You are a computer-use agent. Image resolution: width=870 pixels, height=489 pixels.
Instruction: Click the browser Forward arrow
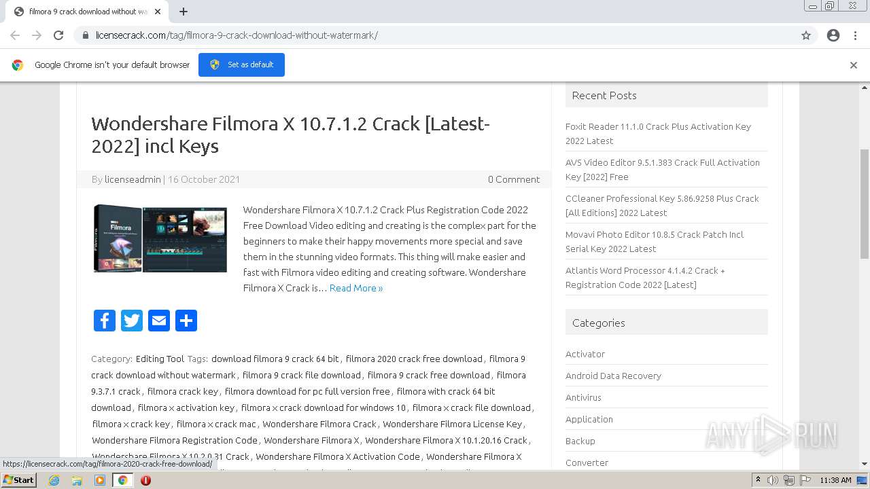[37, 35]
